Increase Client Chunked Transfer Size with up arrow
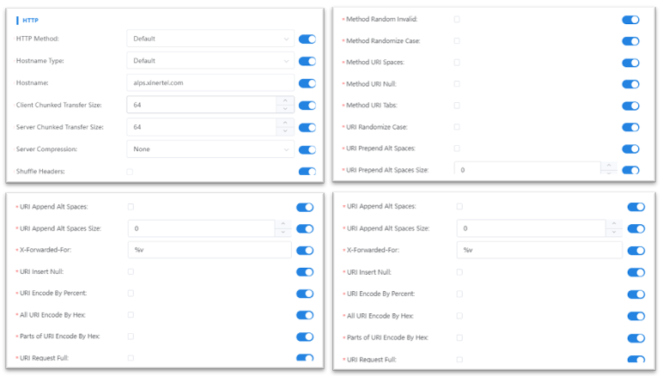Viewport: 663px width, 376px height. pyautogui.click(x=285, y=100)
